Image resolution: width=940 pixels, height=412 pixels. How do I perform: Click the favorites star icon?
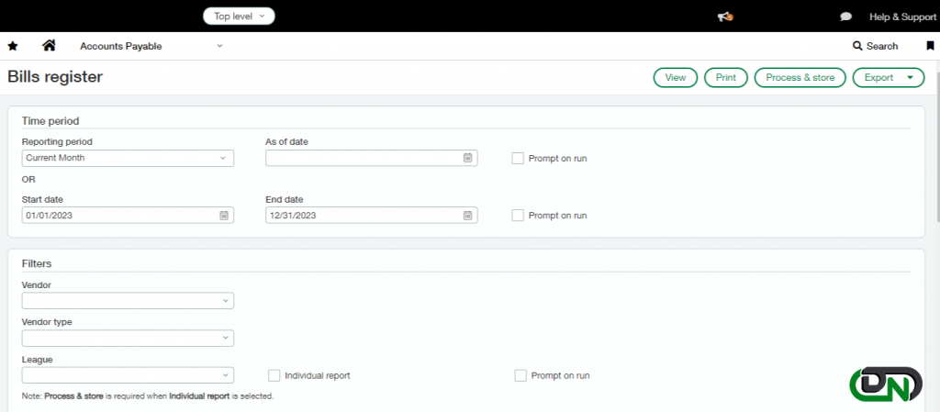click(x=13, y=46)
